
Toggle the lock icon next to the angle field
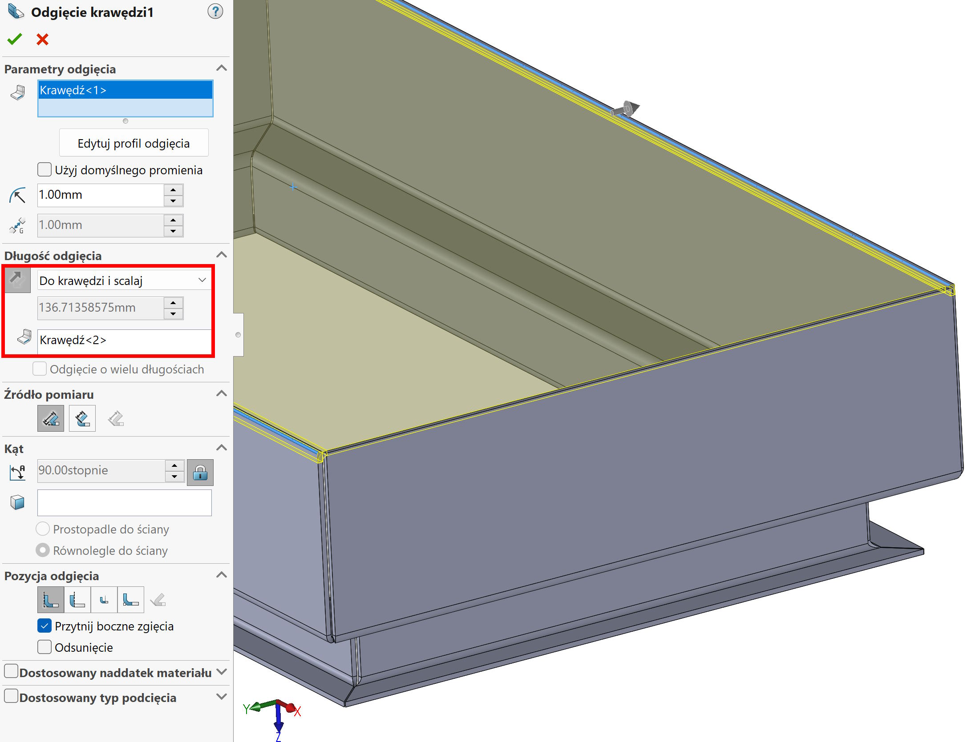coord(200,472)
